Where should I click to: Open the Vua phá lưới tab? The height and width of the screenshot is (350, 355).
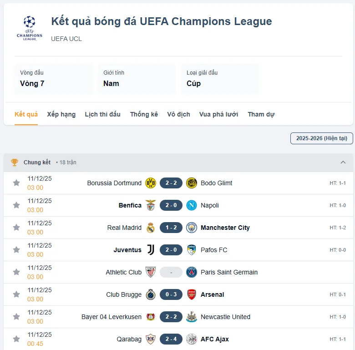(x=218, y=114)
